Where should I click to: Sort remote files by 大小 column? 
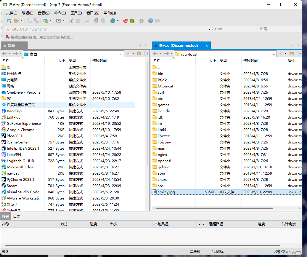207,61
